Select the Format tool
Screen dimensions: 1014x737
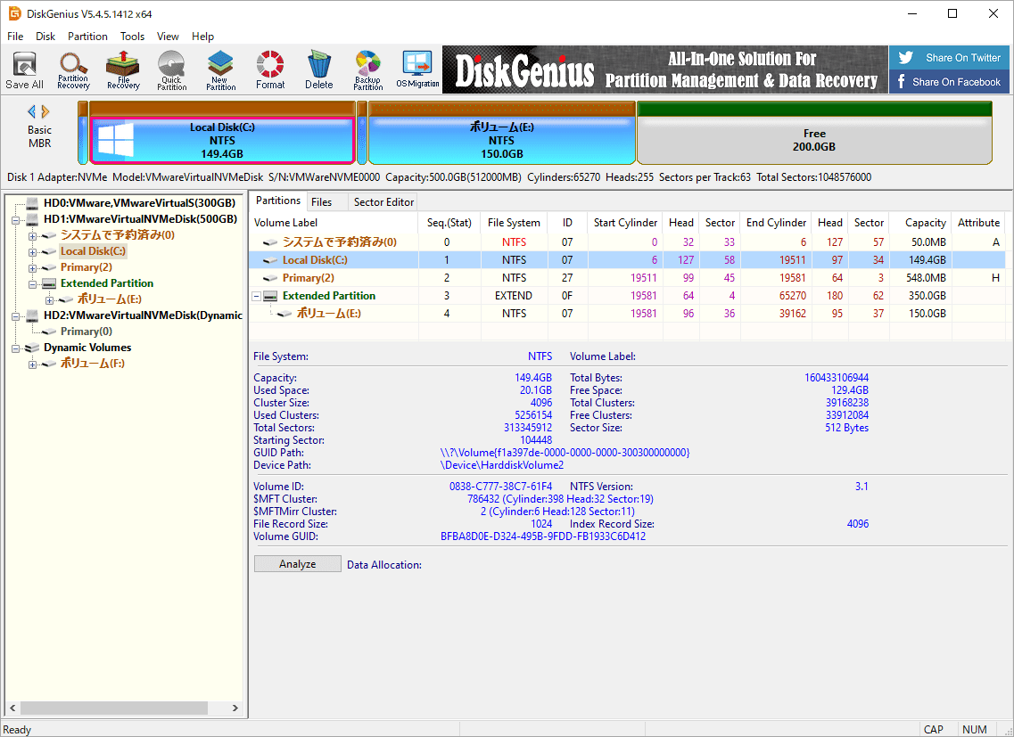tap(269, 69)
